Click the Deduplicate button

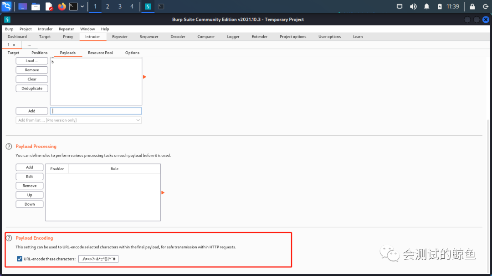click(x=32, y=89)
